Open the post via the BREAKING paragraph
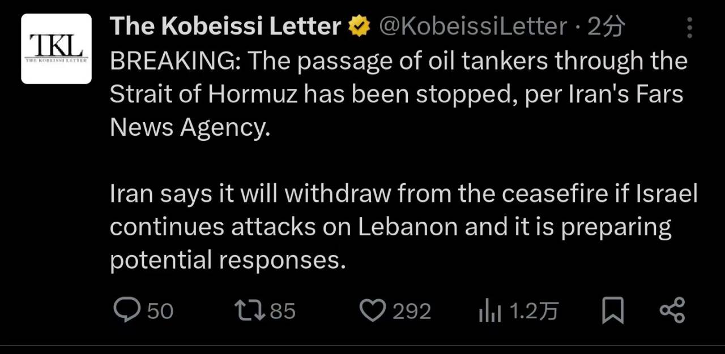The image size is (725, 354). [x=396, y=94]
